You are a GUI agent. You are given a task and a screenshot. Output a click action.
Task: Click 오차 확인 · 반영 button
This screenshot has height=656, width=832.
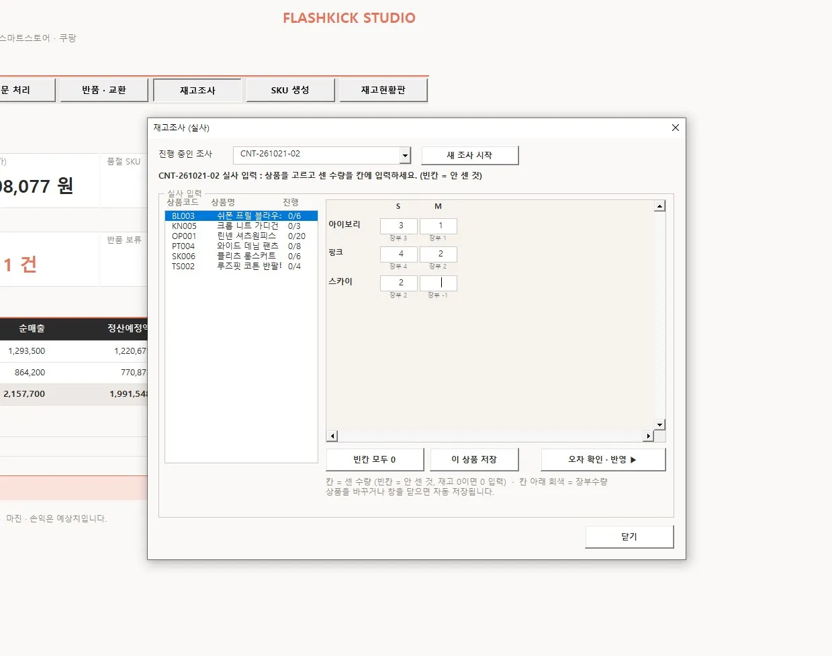(x=603, y=459)
